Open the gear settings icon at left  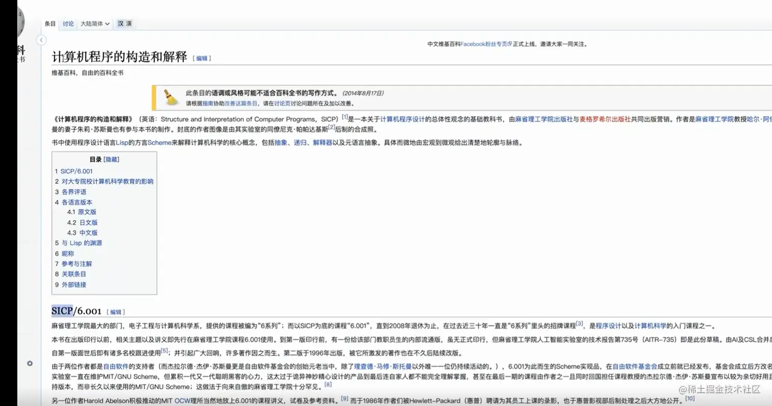[30, 363]
